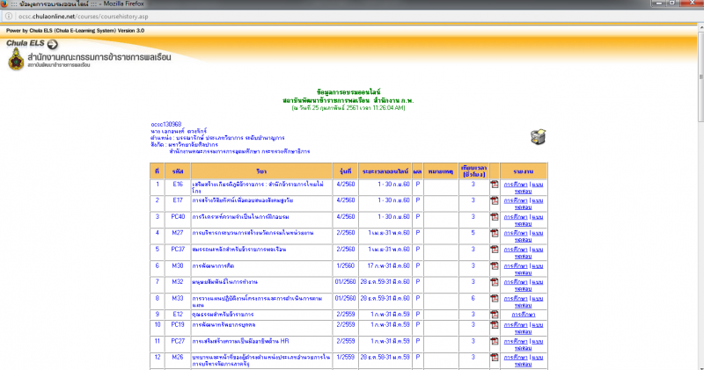
Task: Click the scrollbar up arrow
Action: click(700, 28)
